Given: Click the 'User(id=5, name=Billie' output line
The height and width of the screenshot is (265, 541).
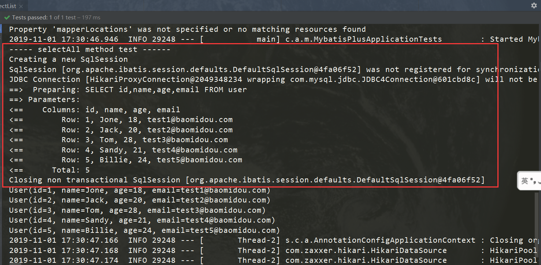Looking at the screenshot, I should point(144,230).
